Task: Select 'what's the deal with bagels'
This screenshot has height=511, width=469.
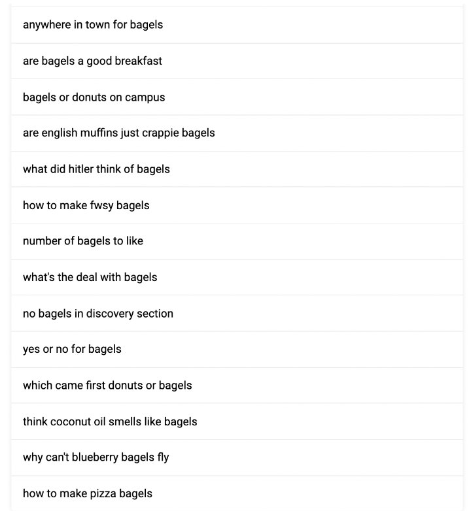Action: pos(90,277)
